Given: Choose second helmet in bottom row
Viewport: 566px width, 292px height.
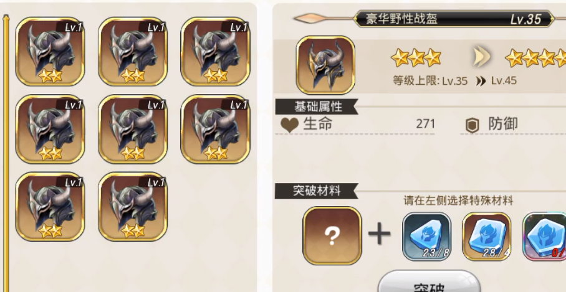Looking at the screenshot, I should tap(133, 207).
